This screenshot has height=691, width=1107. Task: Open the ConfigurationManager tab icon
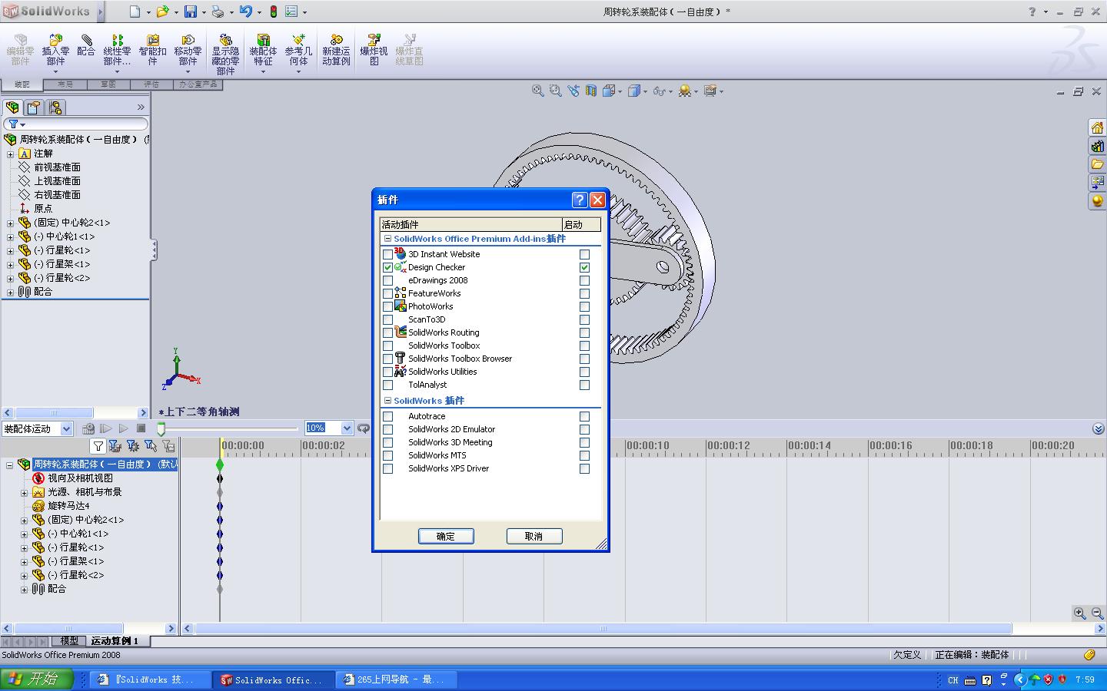pos(54,107)
